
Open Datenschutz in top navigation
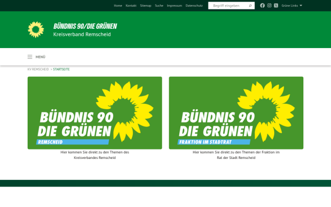click(194, 6)
